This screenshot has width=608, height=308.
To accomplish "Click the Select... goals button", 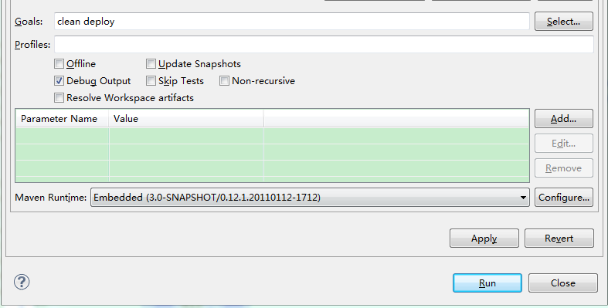I will point(564,22).
